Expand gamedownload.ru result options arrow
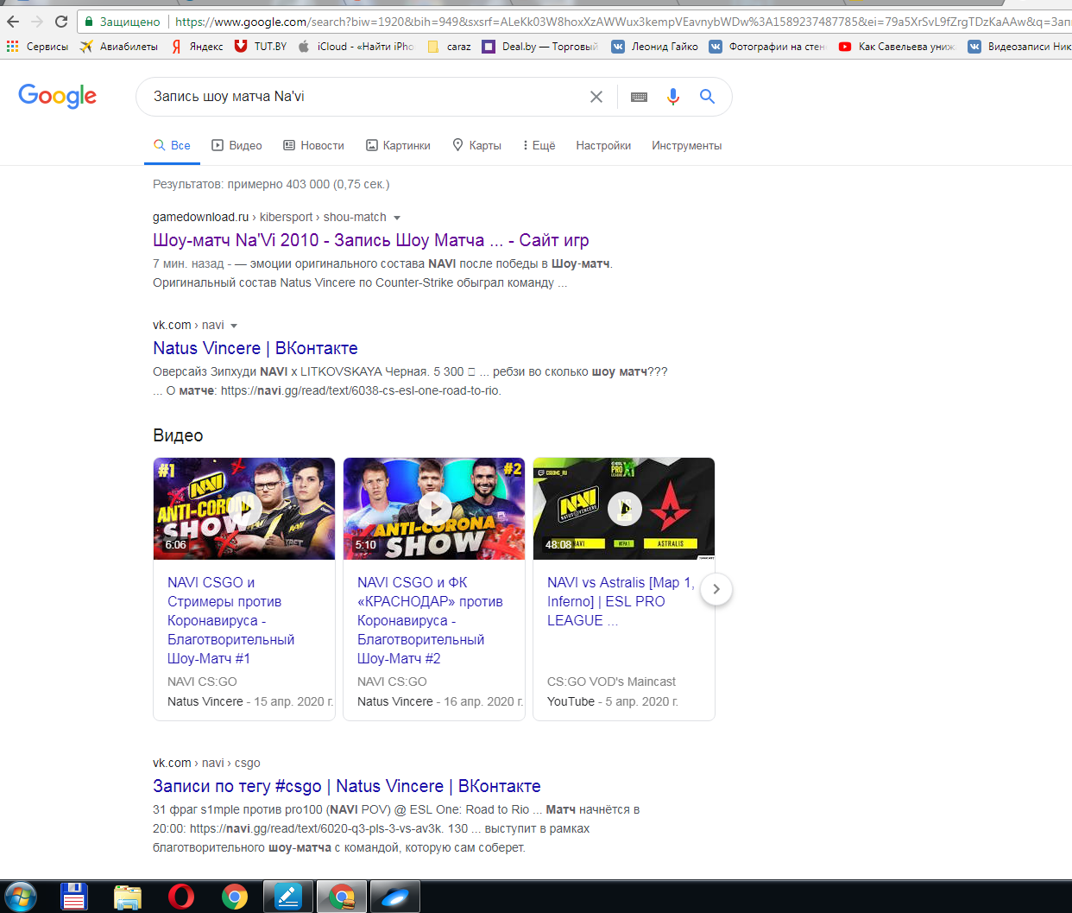1072x913 pixels. 397,218
